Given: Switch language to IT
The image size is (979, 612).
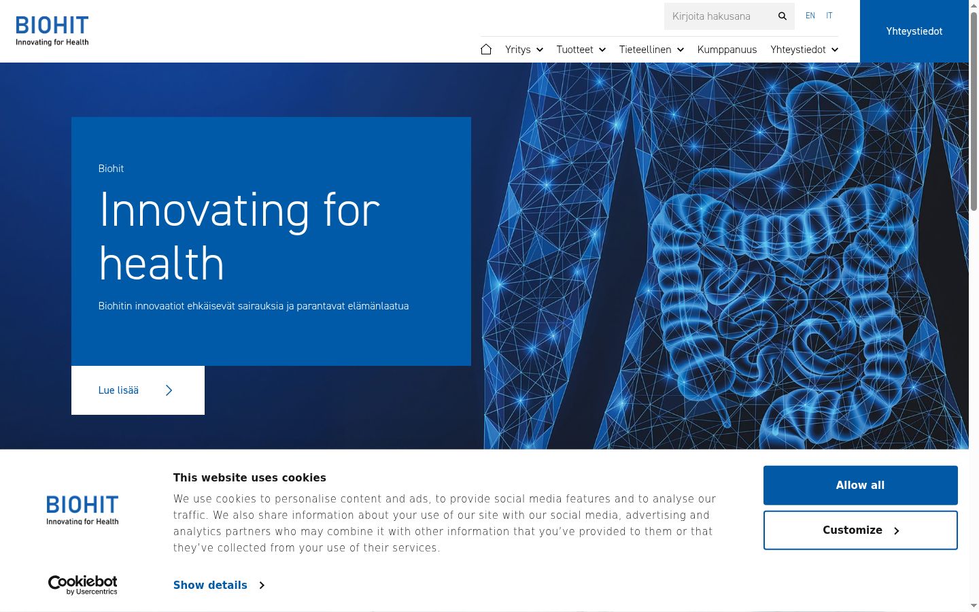Looking at the screenshot, I should (829, 16).
